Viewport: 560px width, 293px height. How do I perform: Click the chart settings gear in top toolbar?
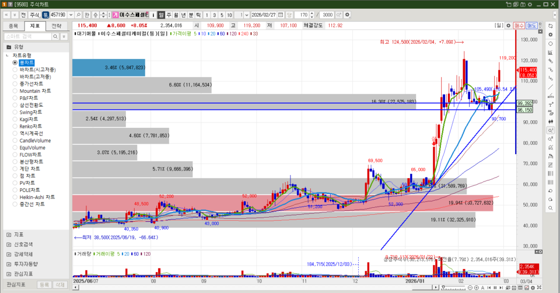(348, 14)
